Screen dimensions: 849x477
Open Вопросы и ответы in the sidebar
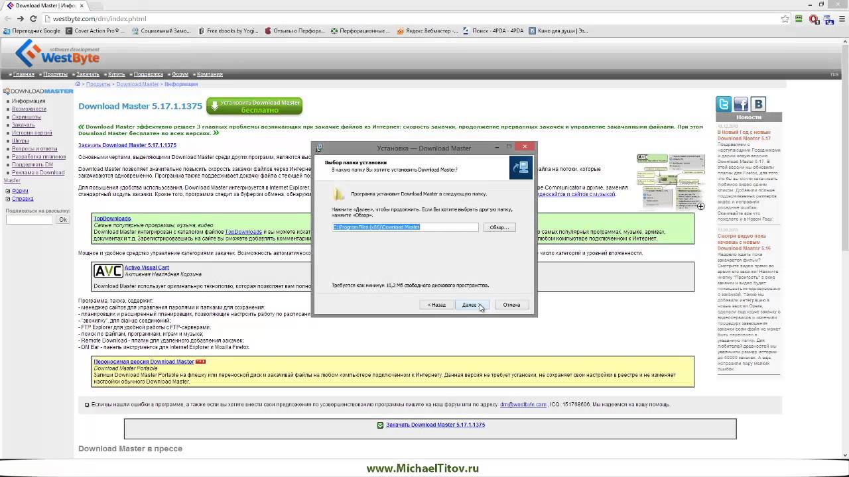tap(34, 149)
